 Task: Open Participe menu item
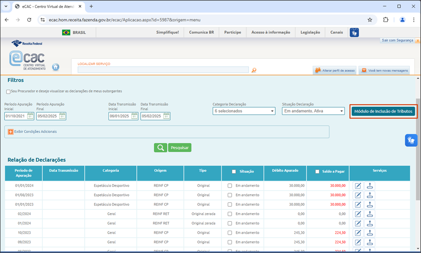233,32
